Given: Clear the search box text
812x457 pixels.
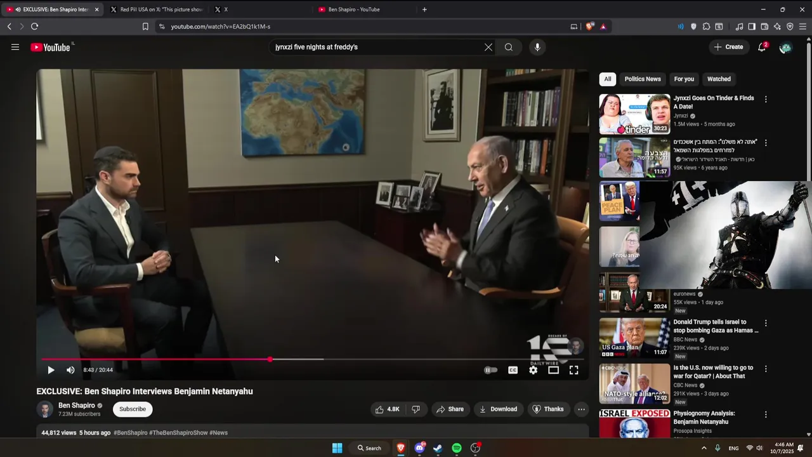Looking at the screenshot, I should pos(488,47).
